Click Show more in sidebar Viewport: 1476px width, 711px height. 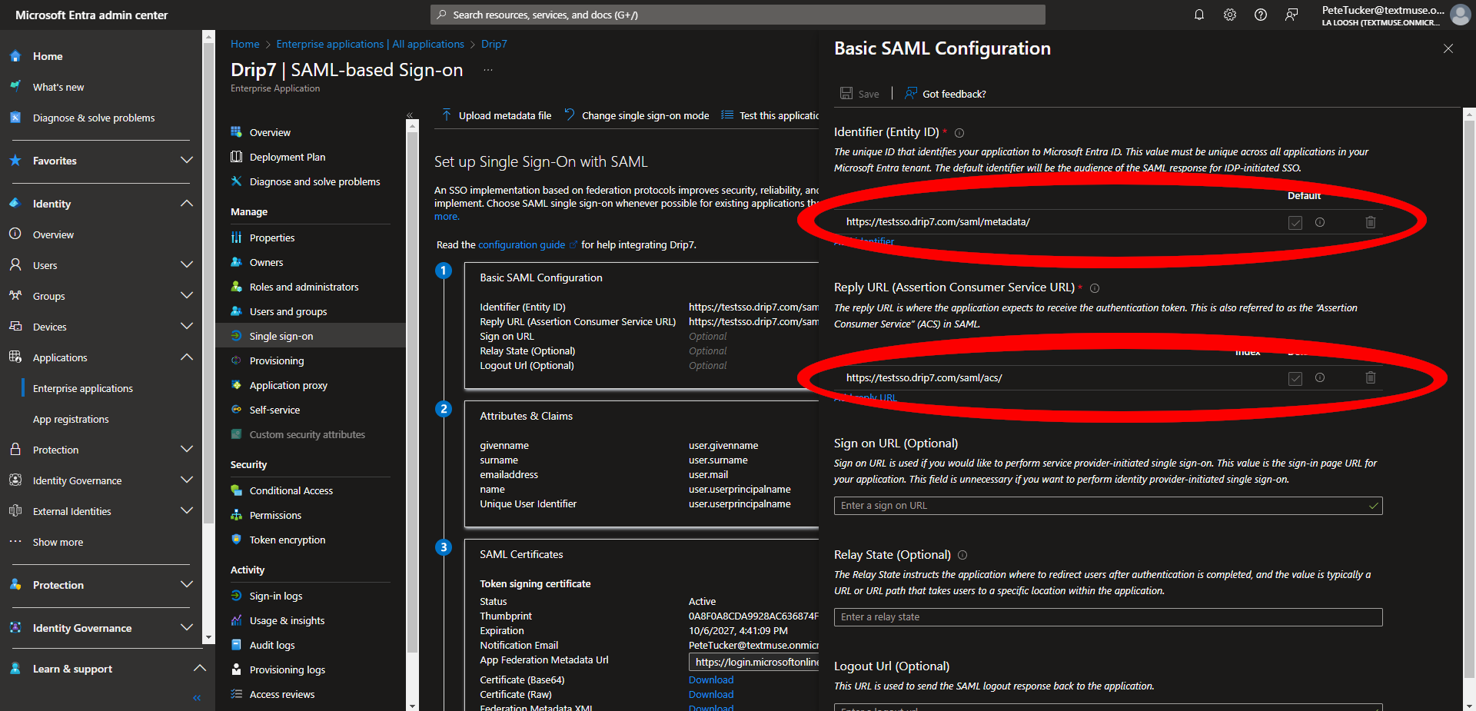(58, 543)
